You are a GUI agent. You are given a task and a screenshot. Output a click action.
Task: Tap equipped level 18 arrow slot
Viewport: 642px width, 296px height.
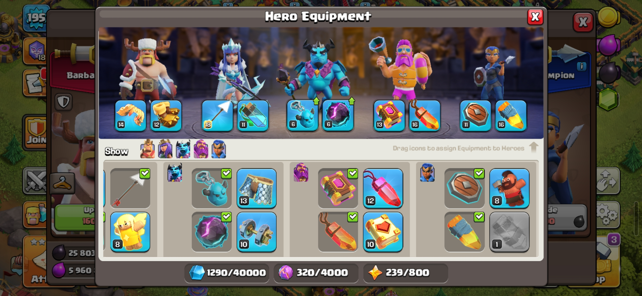coord(217,116)
